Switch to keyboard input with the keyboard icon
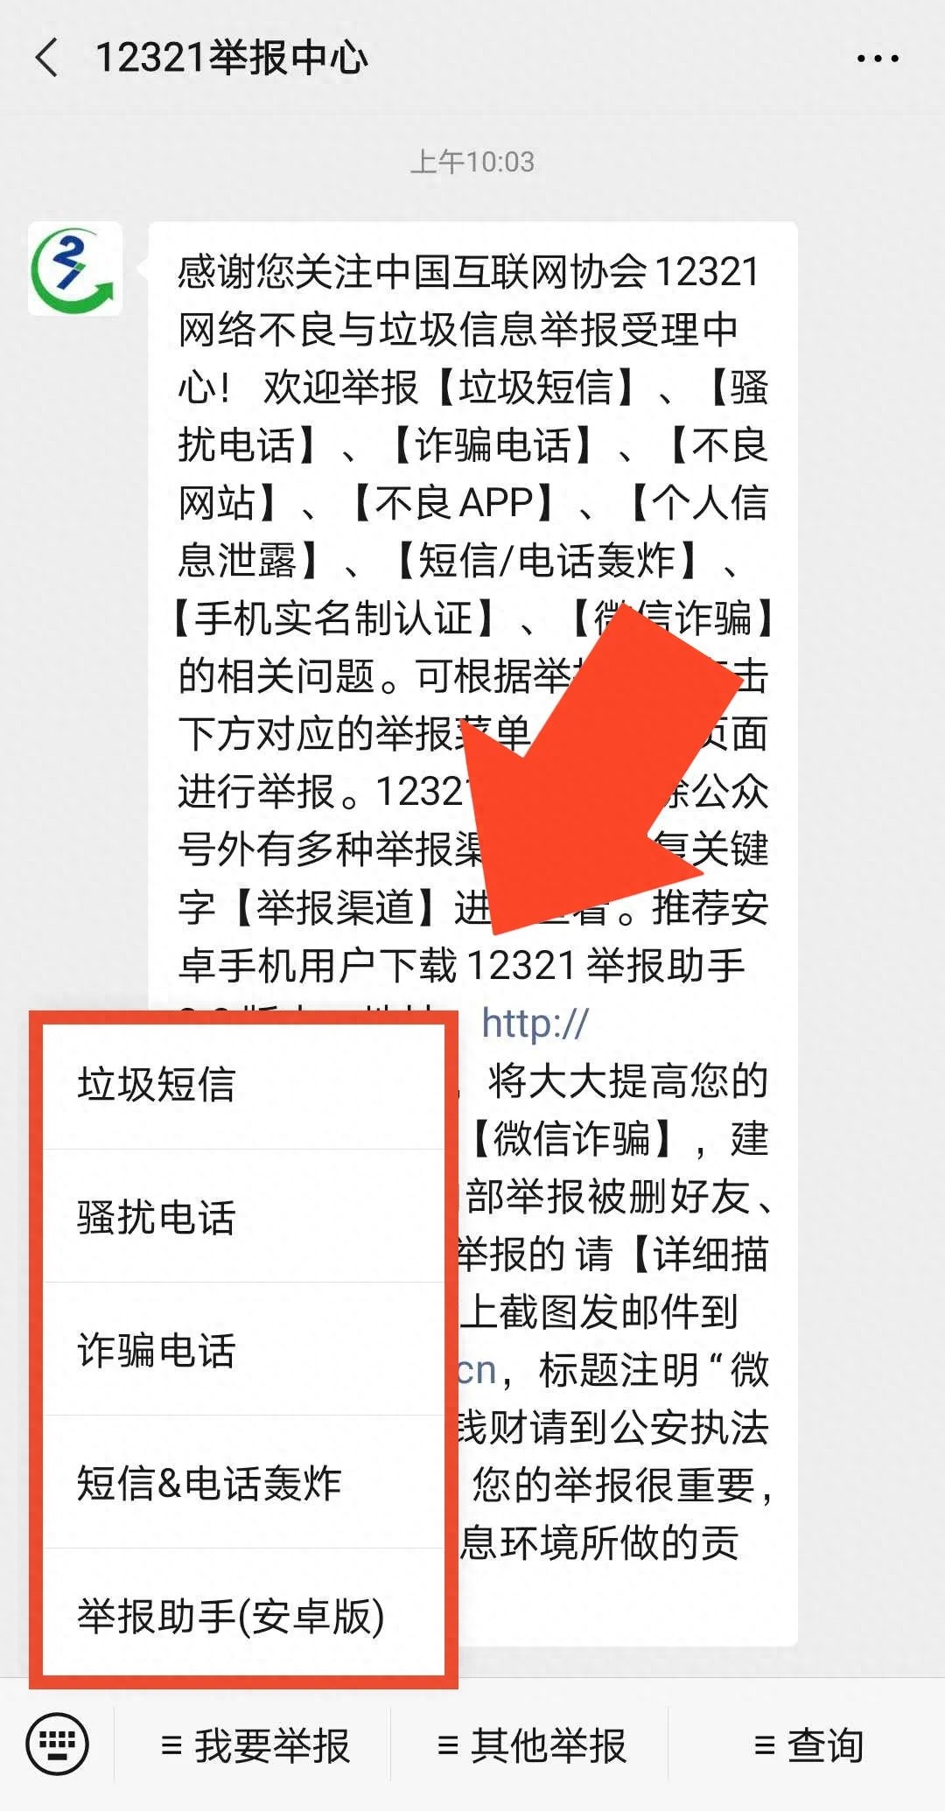 click(x=58, y=1745)
